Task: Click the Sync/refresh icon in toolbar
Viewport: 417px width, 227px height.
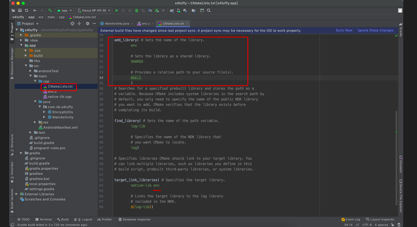Action: coord(26,11)
